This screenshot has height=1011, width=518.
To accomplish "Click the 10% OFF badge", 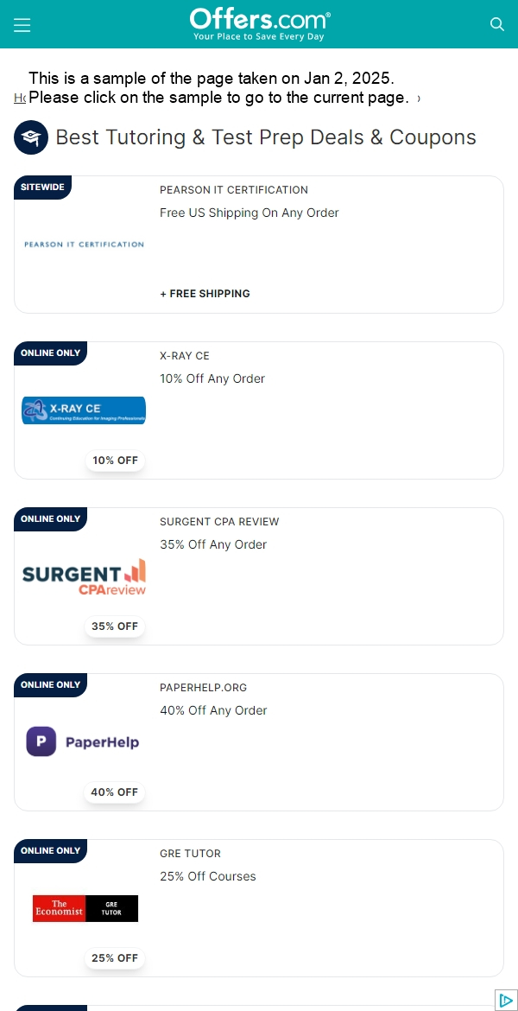I will pos(116,461).
